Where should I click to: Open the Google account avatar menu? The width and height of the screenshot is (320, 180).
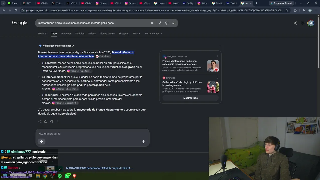(311, 23)
